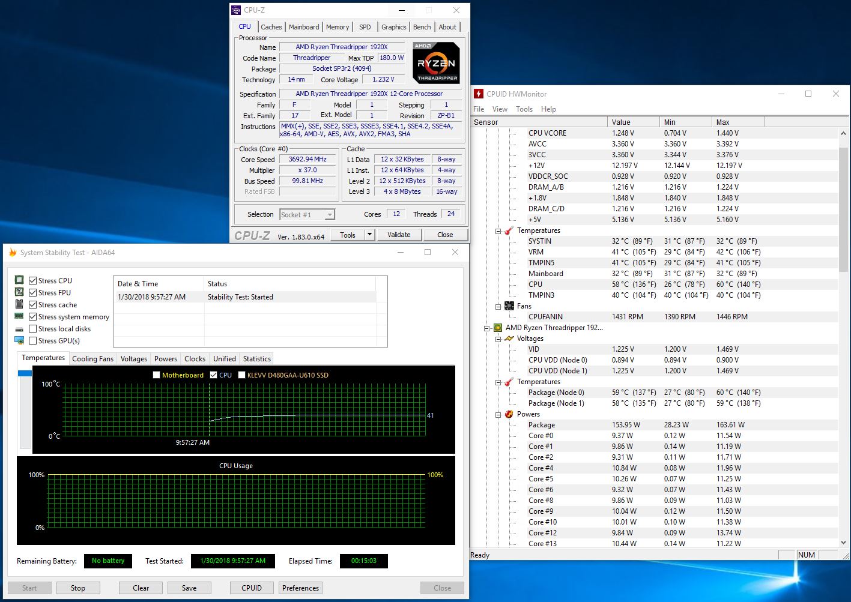851x602 pixels.
Task: Open the Cooling Fans tab in AIDA64
Action: [92, 359]
